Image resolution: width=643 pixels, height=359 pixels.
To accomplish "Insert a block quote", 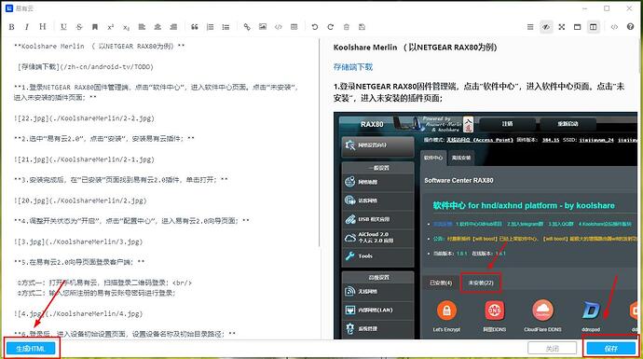I will click(x=195, y=27).
